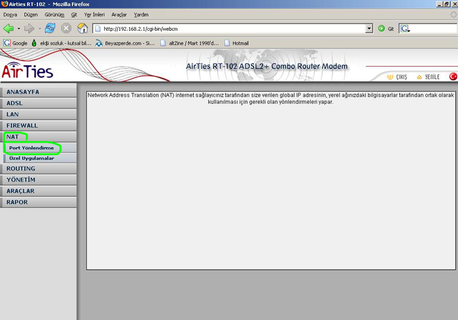
Task: Open the Hotmail bookmark
Action: coord(237,43)
